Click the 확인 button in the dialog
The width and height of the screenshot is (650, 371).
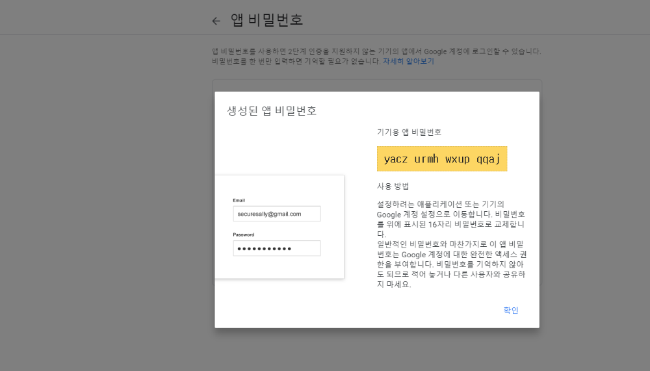point(511,310)
